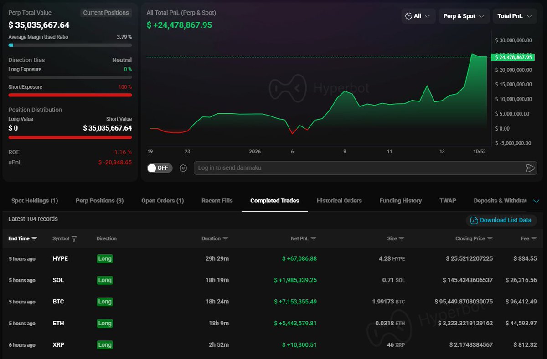Click Download List Data button
The width and height of the screenshot is (547, 359).
coord(501,220)
